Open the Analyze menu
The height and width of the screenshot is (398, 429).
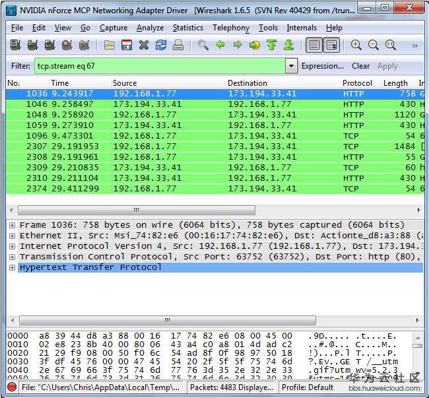click(150, 28)
